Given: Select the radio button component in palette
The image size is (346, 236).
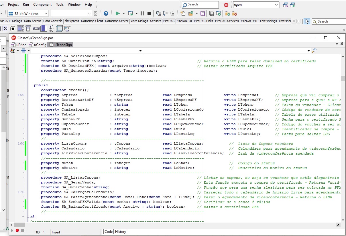Looking at the screenshot, I should [x=13, y=29].
